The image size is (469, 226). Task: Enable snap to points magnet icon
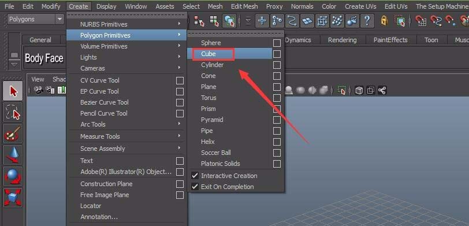coord(451,21)
